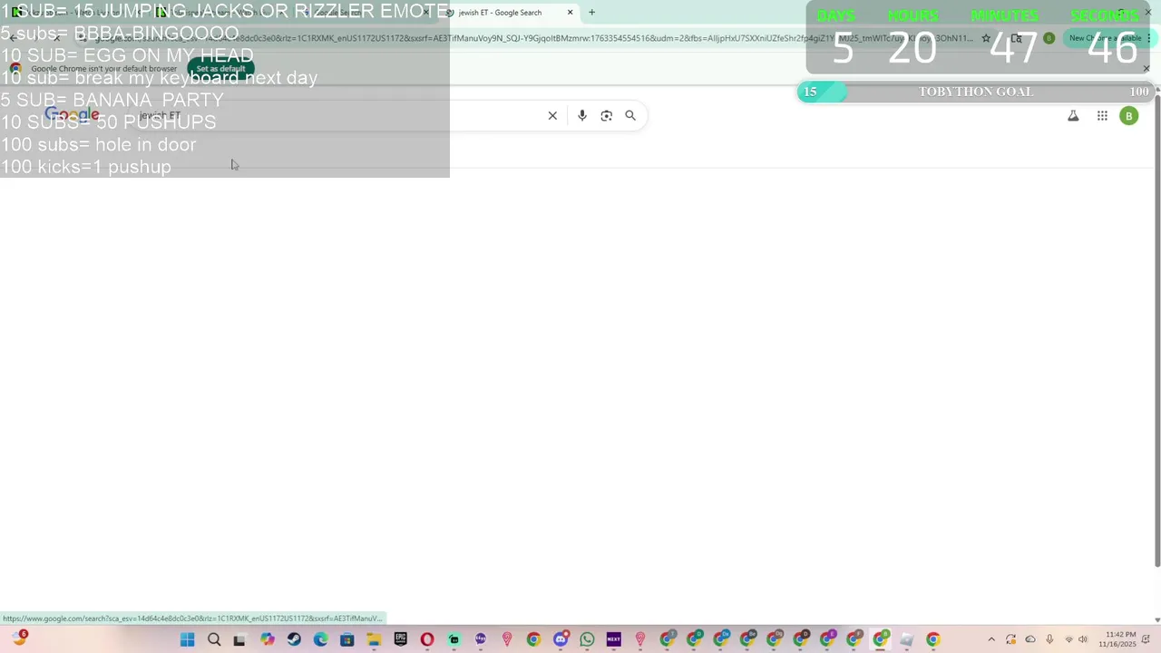Open the weather widgets button
This screenshot has width=1161, height=653.
pyautogui.click(x=20, y=639)
